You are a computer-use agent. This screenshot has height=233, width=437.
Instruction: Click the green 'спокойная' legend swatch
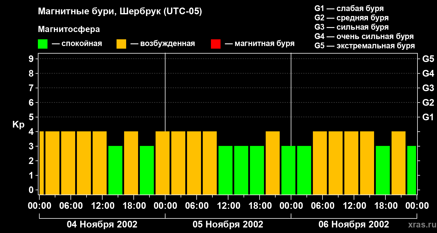(x=43, y=44)
